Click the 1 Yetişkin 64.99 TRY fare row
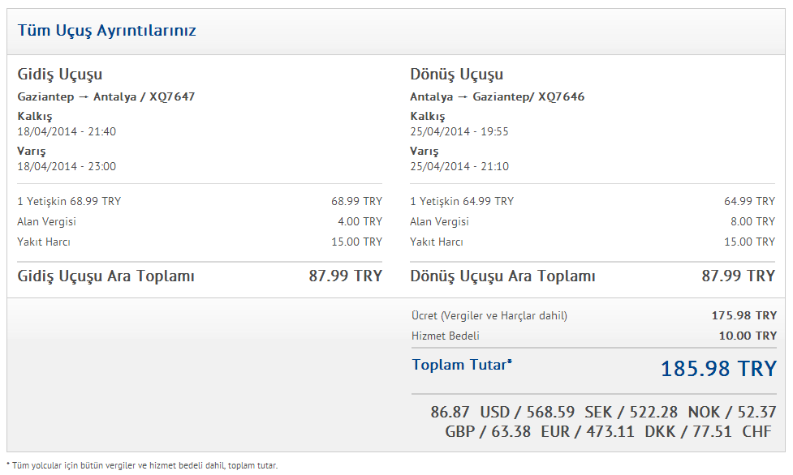The image size is (793, 475). (593, 201)
